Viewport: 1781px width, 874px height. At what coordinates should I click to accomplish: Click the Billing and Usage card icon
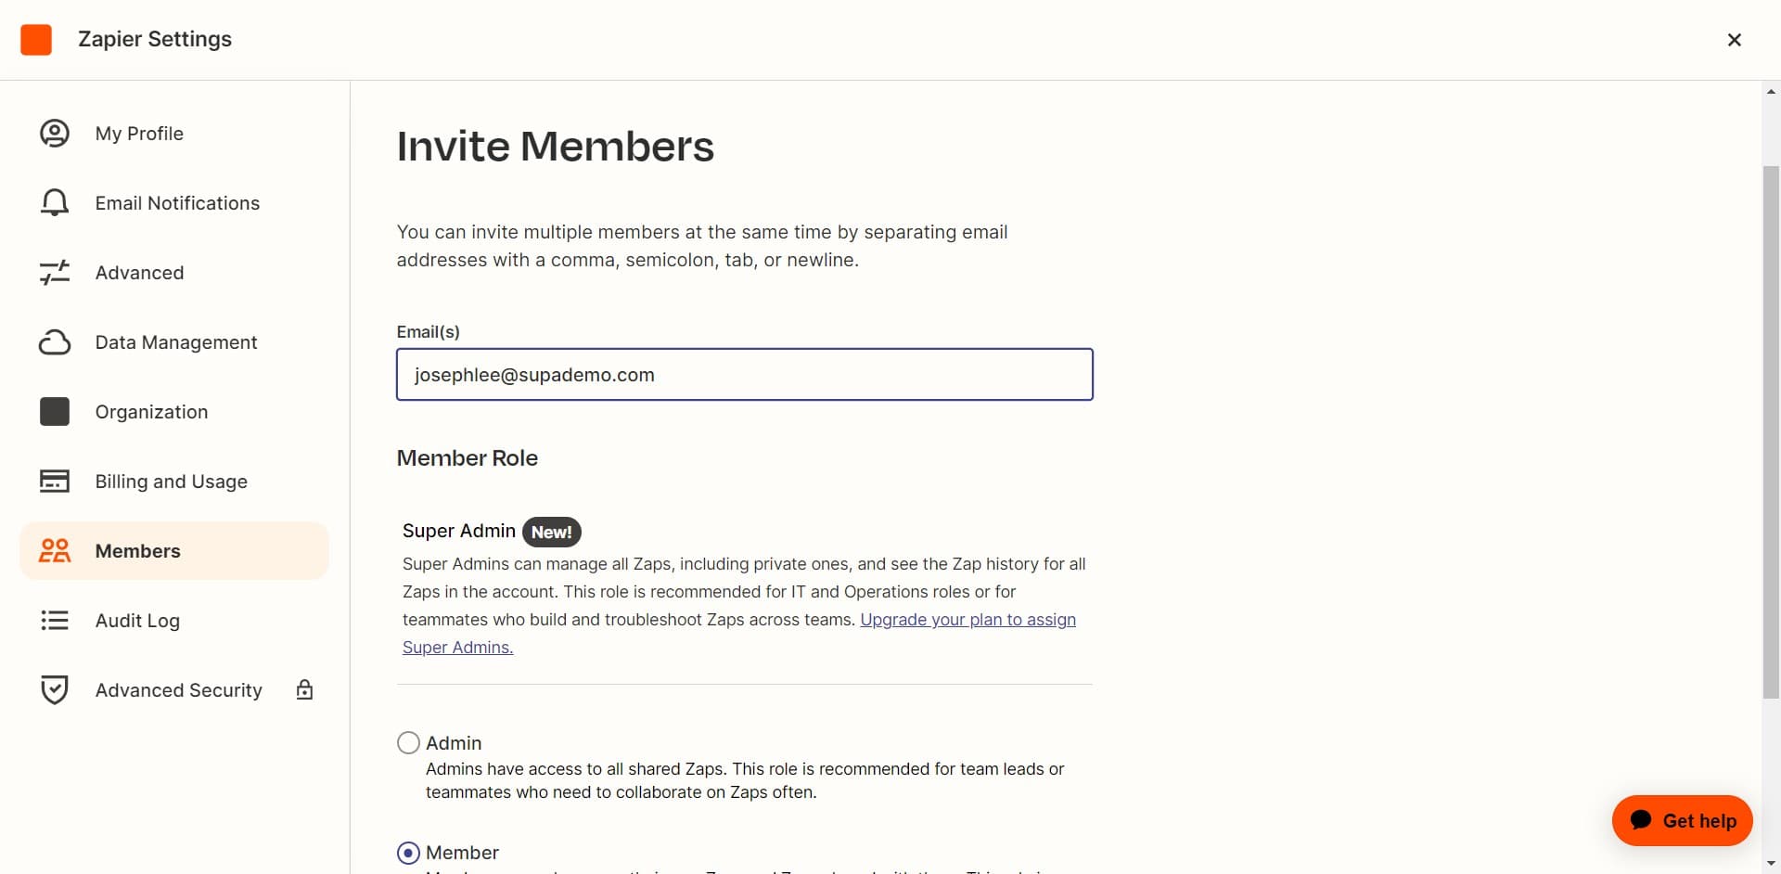pyautogui.click(x=55, y=481)
